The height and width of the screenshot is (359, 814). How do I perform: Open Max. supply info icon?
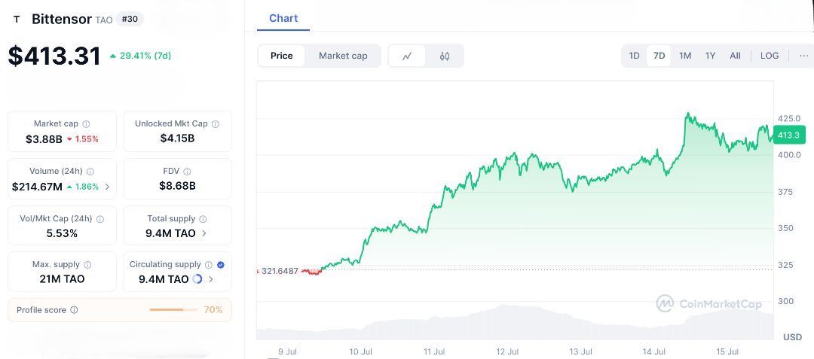[87, 265]
